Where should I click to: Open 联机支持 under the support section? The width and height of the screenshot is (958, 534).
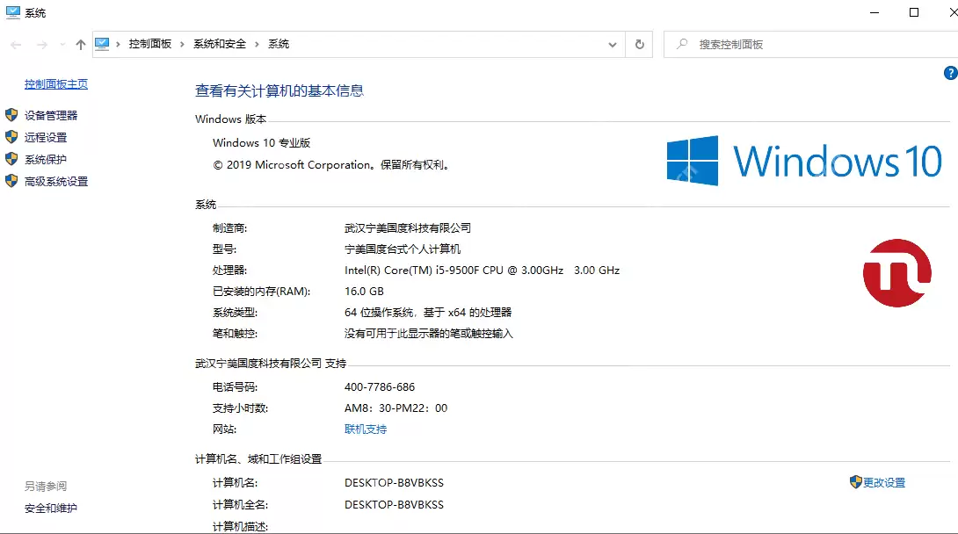[x=365, y=429]
